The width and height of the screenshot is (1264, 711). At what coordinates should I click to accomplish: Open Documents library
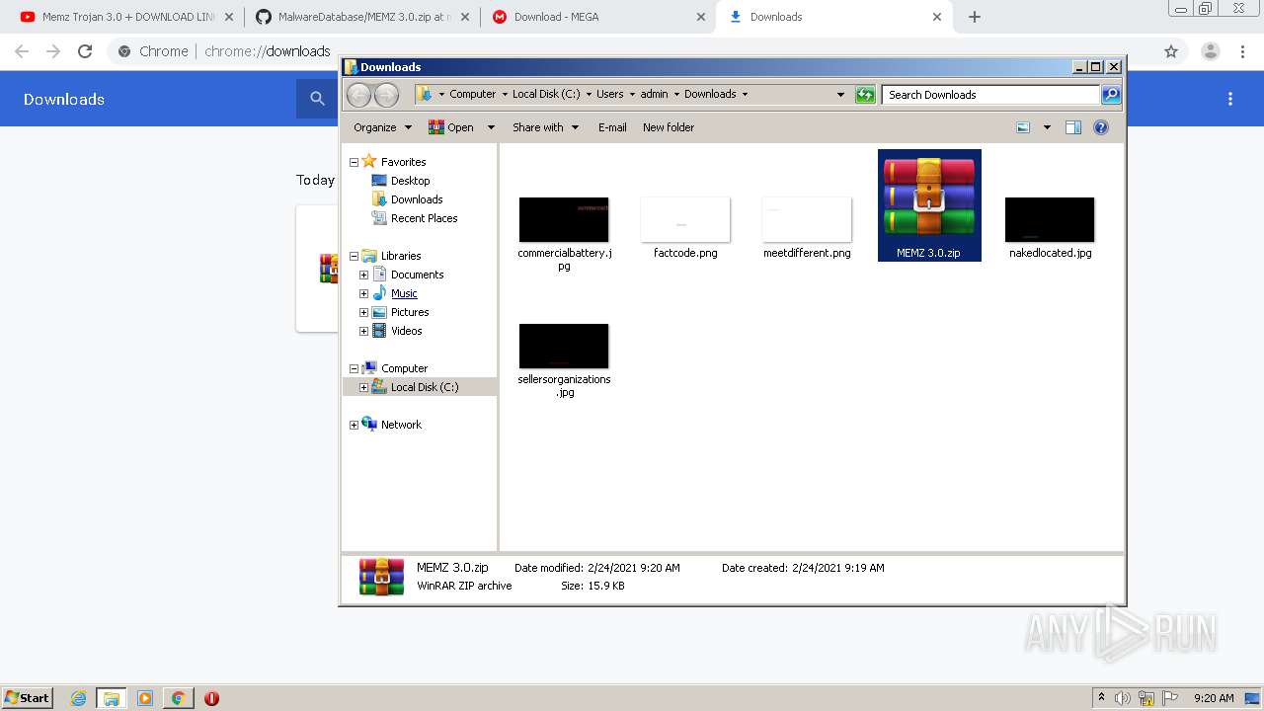[417, 275]
